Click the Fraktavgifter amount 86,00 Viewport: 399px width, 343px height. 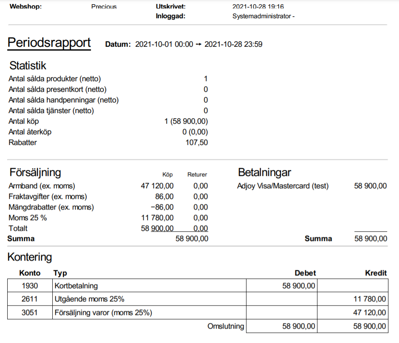(x=164, y=197)
